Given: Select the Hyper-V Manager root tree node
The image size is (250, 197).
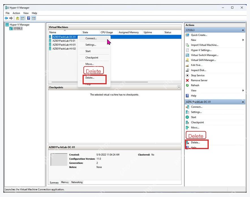Looking at the screenshot, I should pyautogui.click(x=20, y=25).
